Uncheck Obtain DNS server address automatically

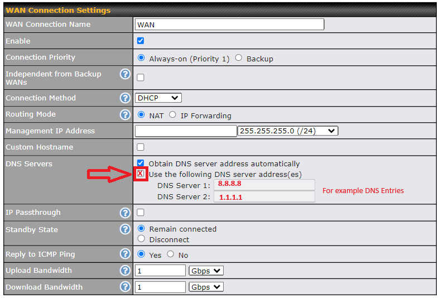coord(141,164)
